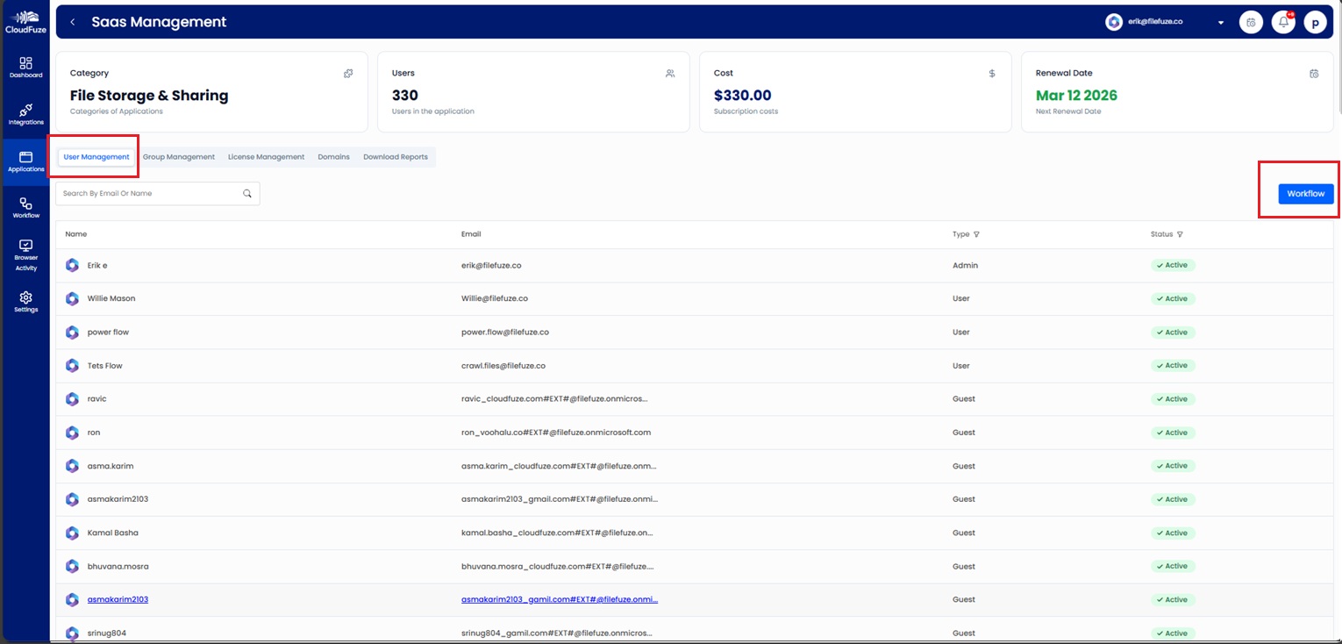Viewport: 1342px width, 644px height.
Task: Select the Integrations sidebar icon
Action: click(x=25, y=114)
